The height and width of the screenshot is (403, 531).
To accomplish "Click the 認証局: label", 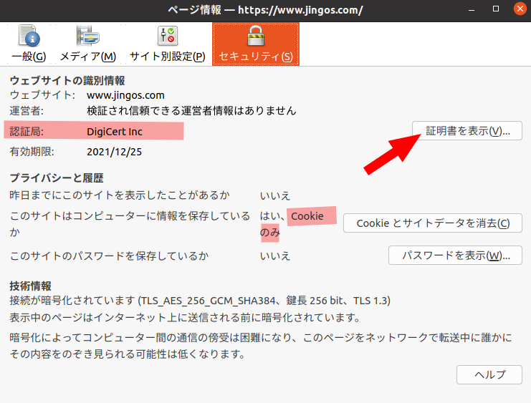I will point(27,132).
